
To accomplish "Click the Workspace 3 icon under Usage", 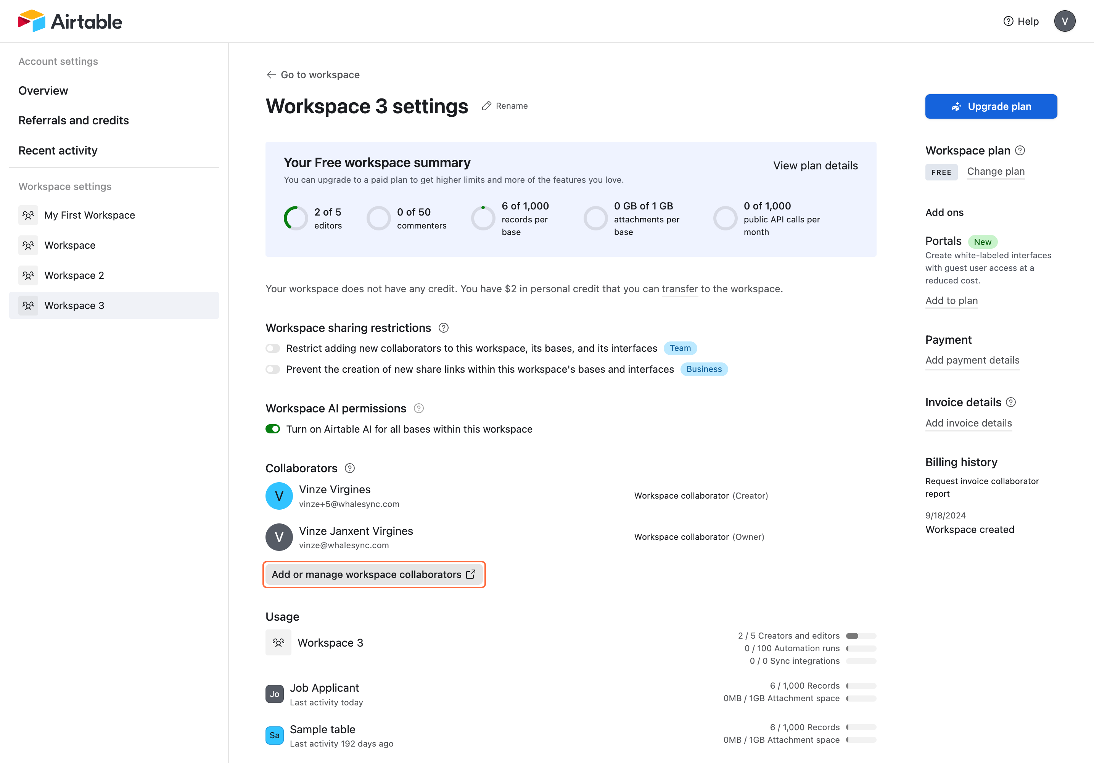I will click(278, 642).
